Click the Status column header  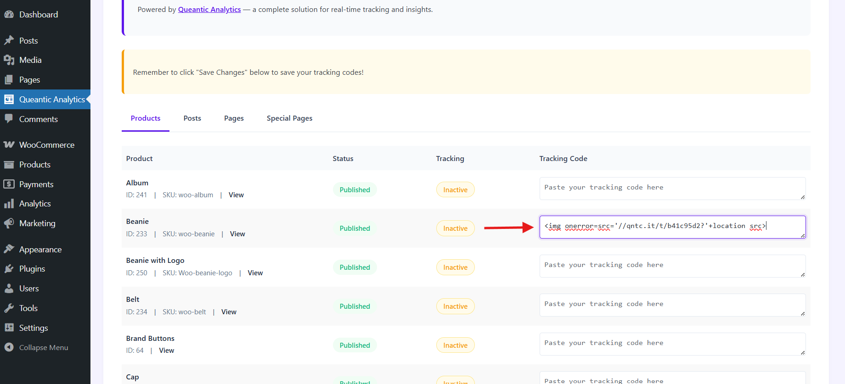[x=343, y=159]
